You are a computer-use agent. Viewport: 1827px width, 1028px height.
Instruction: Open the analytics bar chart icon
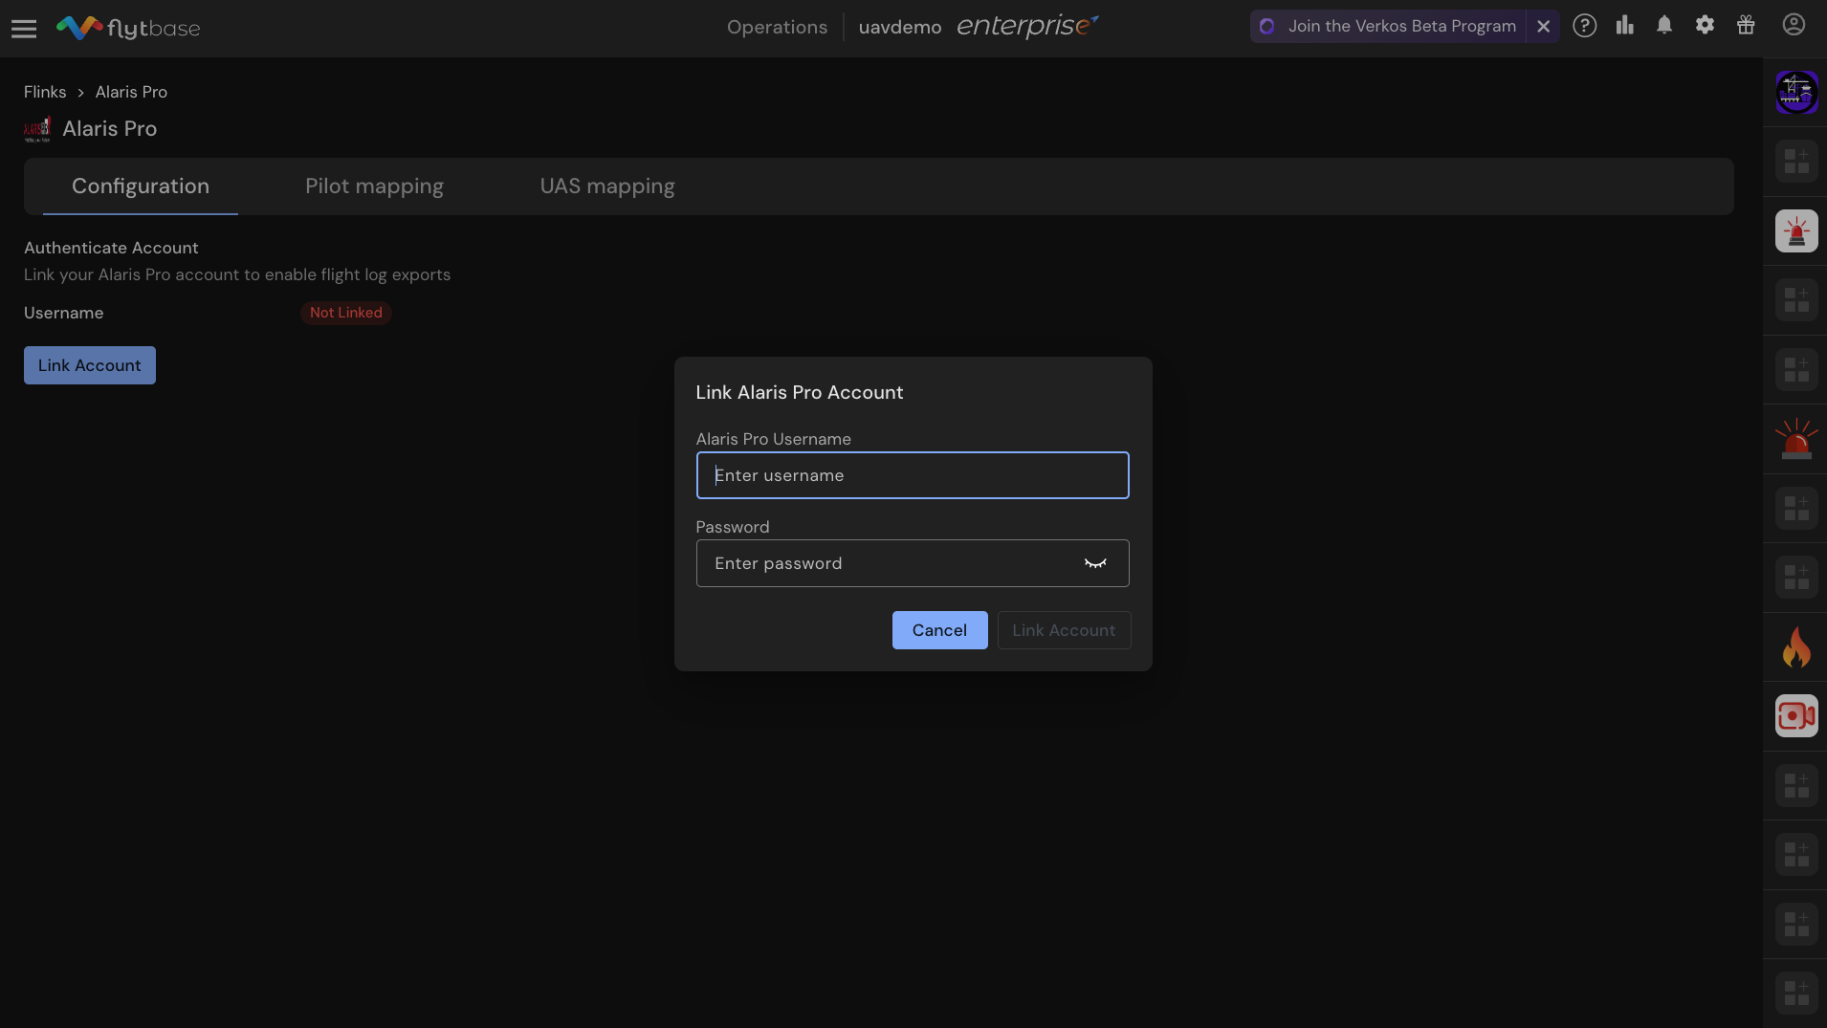click(1625, 26)
